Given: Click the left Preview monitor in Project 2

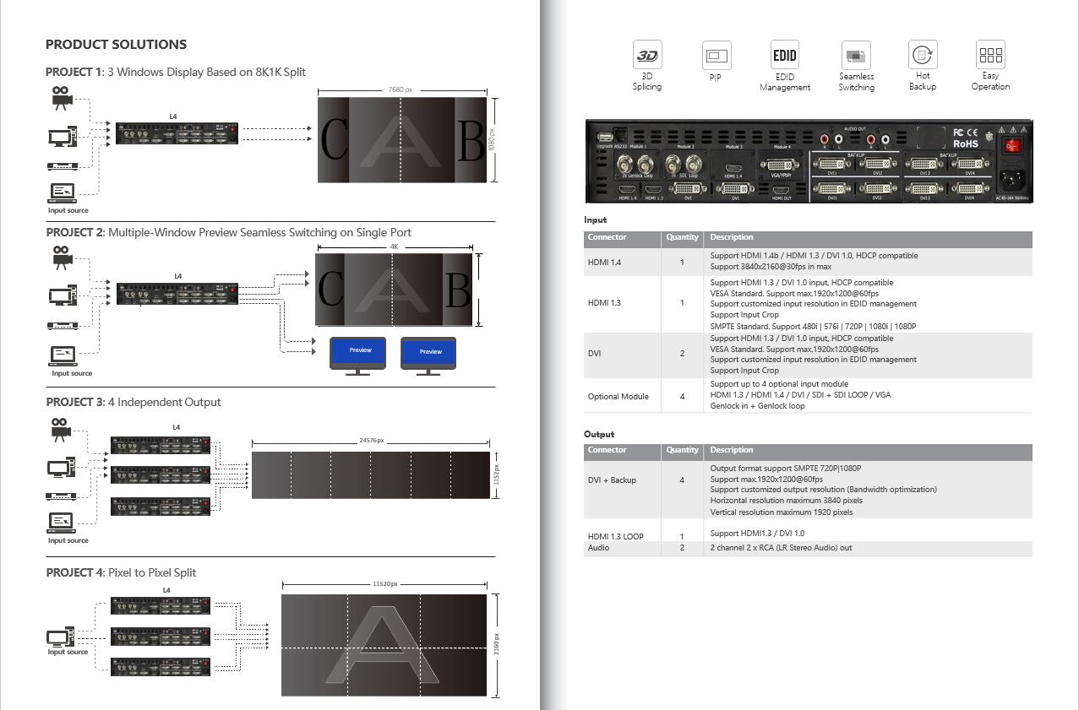Looking at the screenshot, I should 357,355.
